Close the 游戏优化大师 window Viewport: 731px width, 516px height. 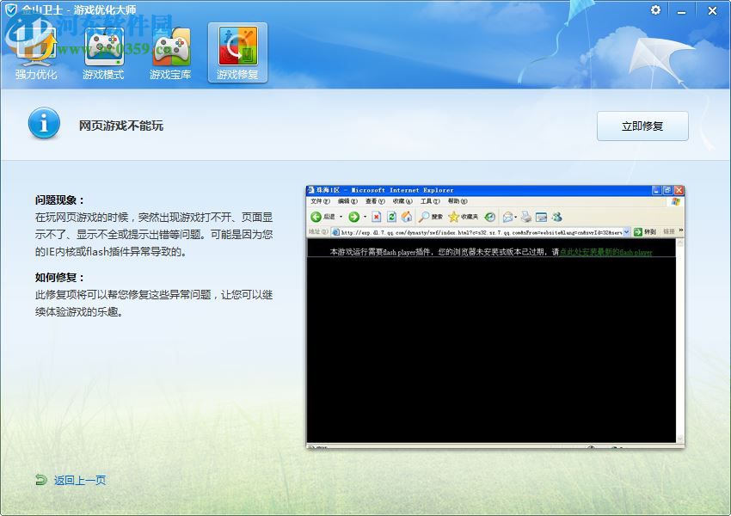tap(712, 10)
